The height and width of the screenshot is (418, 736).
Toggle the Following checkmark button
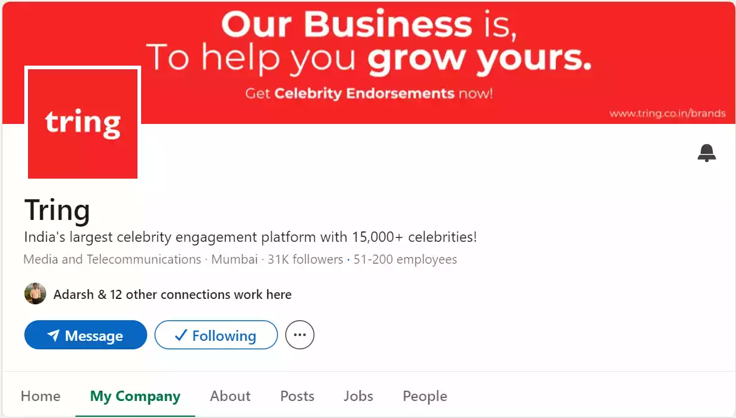[x=216, y=335]
